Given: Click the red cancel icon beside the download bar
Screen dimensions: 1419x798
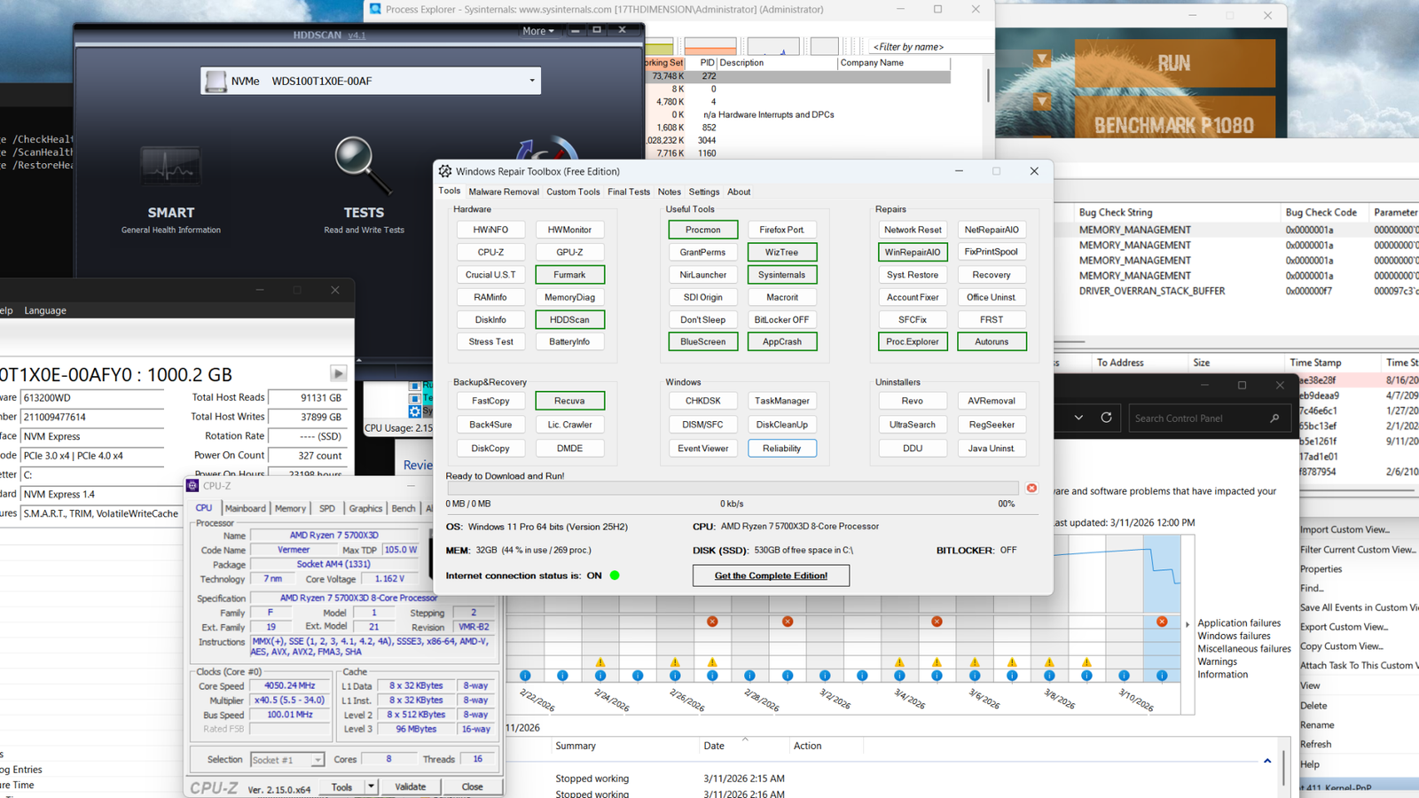Looking at the screenshot, I should (1031, 487).
